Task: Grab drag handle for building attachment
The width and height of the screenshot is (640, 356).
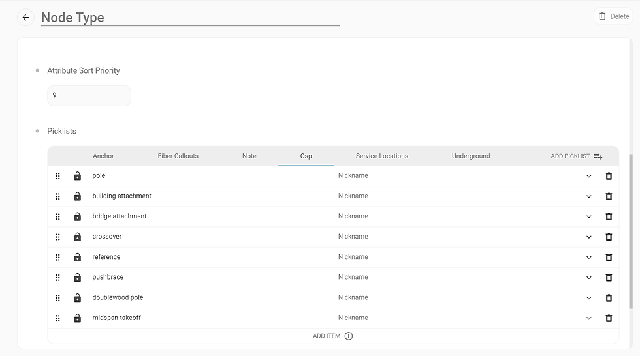Action: (x=57, y=196)
